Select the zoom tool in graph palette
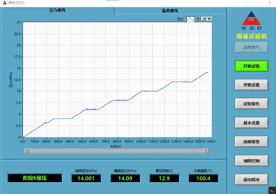The height and width of the screenshot is (194, 276). click(204, 19)
